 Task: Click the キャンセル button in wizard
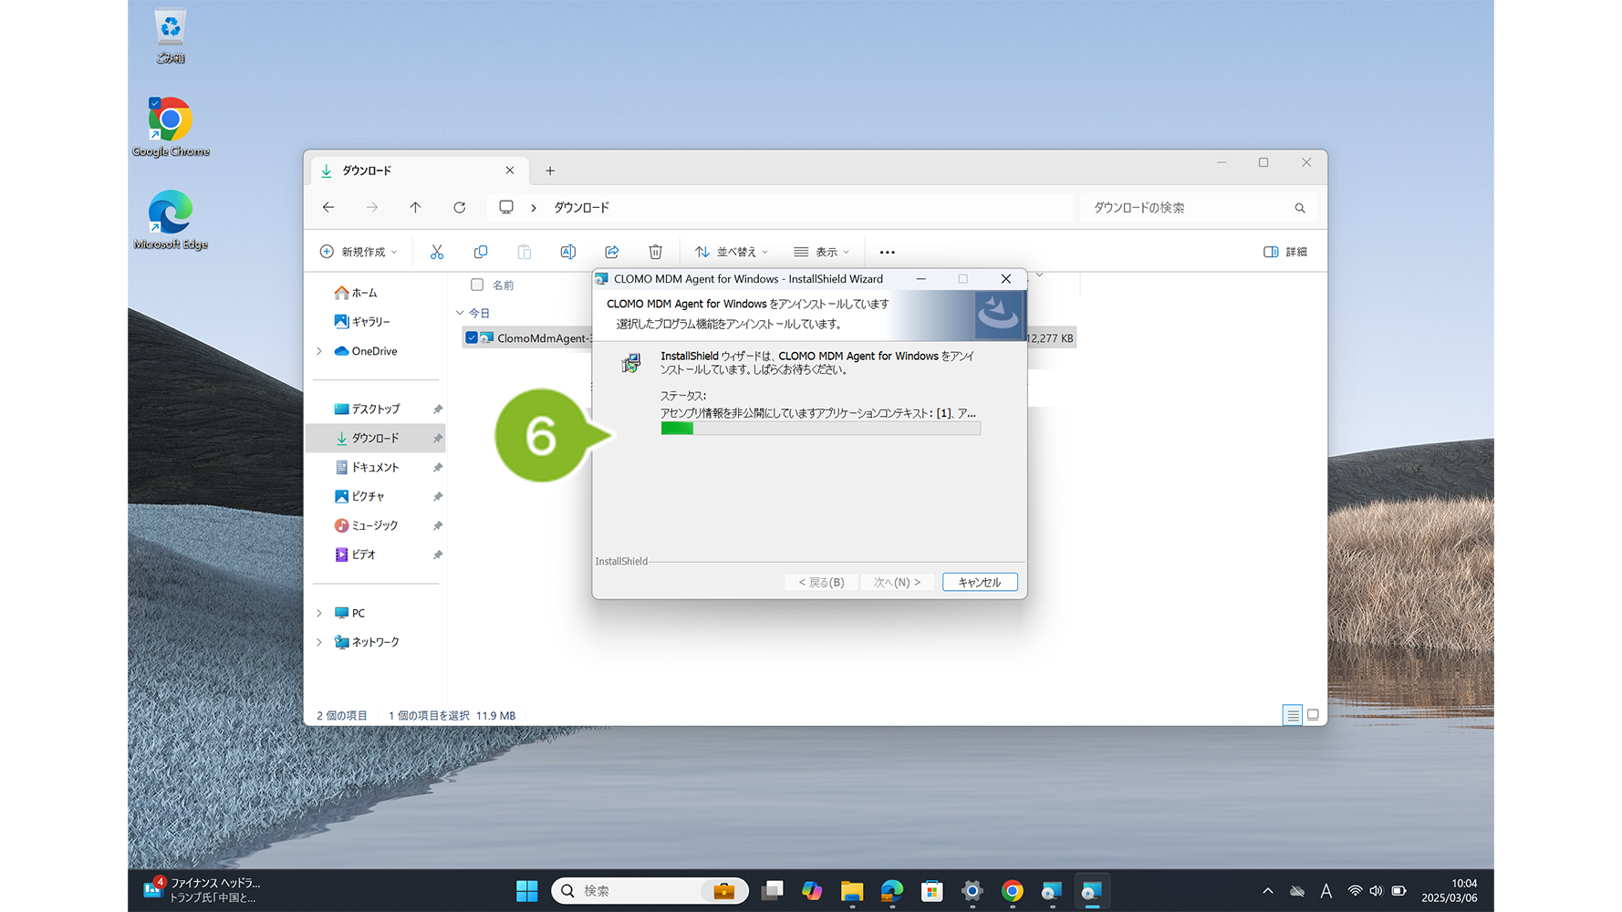(x=980, y=582)
